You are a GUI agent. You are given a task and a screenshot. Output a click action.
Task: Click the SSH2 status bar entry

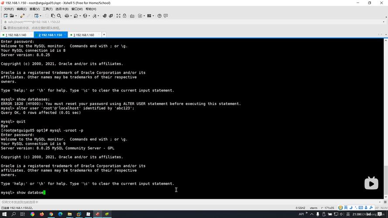pos(300,208)
